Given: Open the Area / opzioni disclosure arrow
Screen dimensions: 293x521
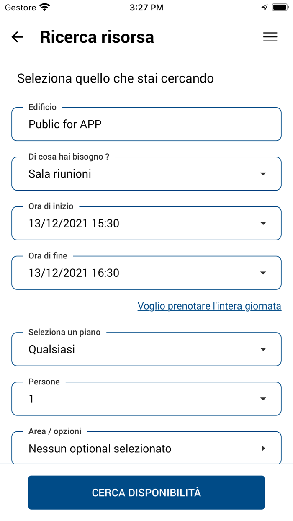Looking at the screenshot, I should point(263,448).
